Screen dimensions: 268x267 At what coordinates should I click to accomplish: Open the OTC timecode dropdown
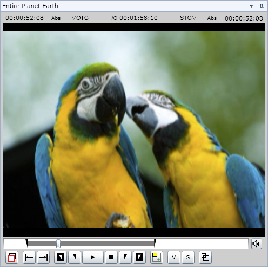[80, 18]
